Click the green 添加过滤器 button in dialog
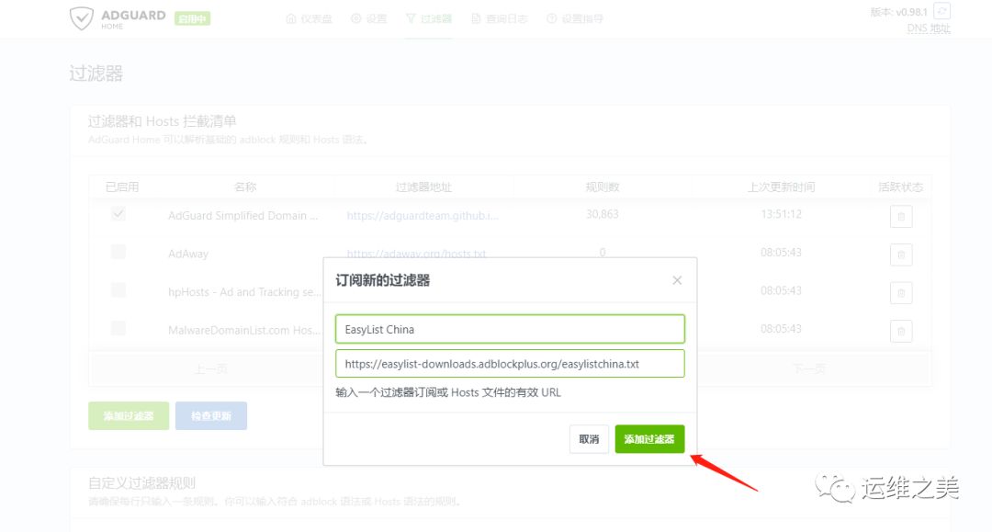This screenshot has height=532, width=992. coord(649,439)
